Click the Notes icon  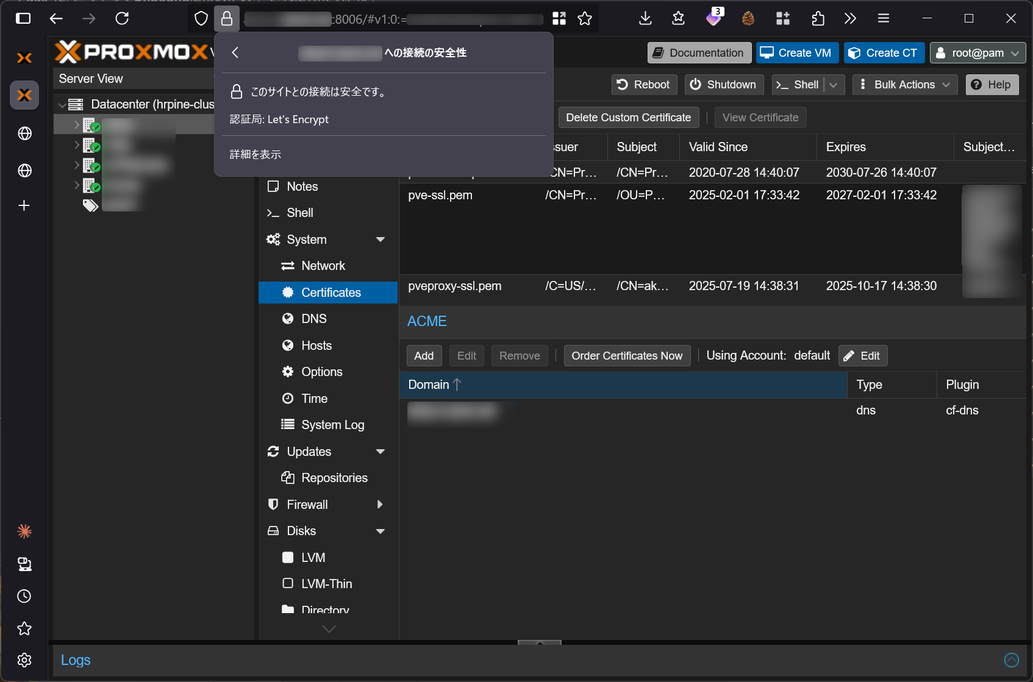coord(273,186)
